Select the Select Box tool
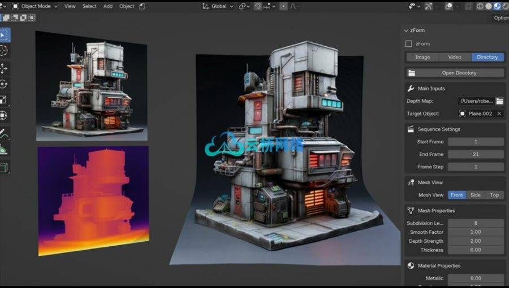509x288 pixels. point(5,35)
